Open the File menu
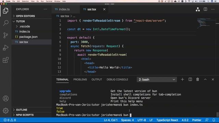The image size is (219, 123). coord(14,1)
